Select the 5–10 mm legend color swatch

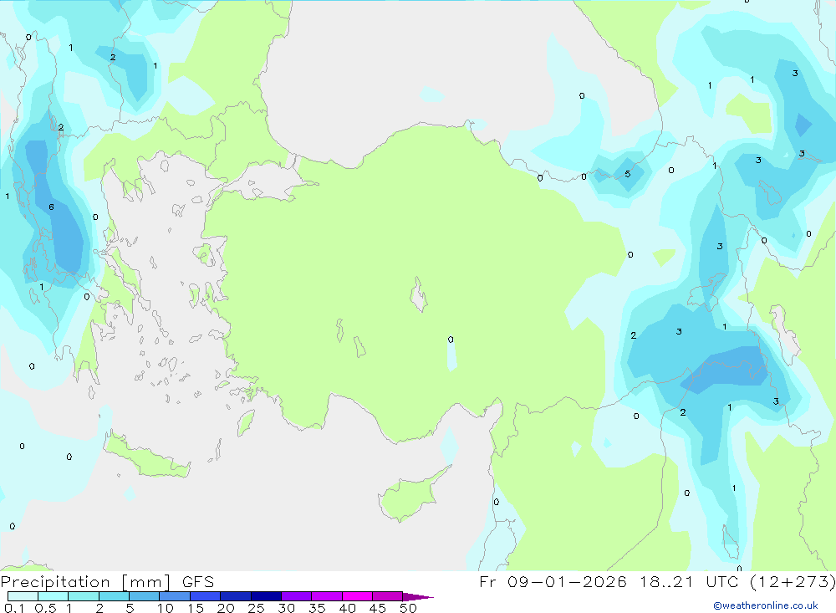(x=144, y=596)
